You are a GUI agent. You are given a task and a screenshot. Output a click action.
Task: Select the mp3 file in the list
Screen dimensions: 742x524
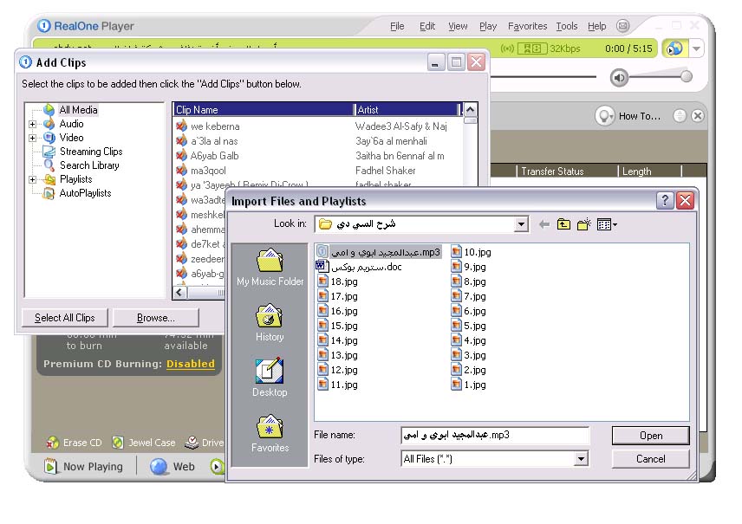tap(379, 252)
